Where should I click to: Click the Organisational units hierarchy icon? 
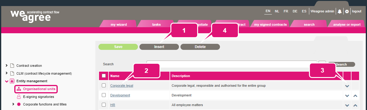(x=19, y=89)
